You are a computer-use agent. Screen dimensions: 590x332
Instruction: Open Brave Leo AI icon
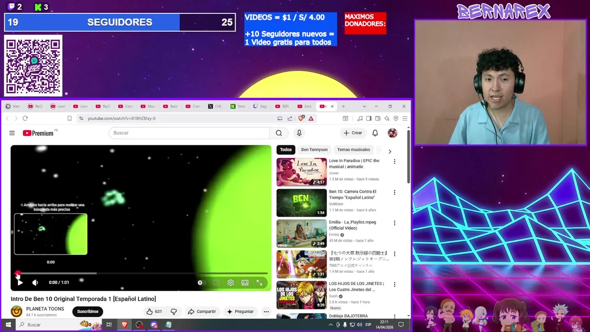pos(387,119)
